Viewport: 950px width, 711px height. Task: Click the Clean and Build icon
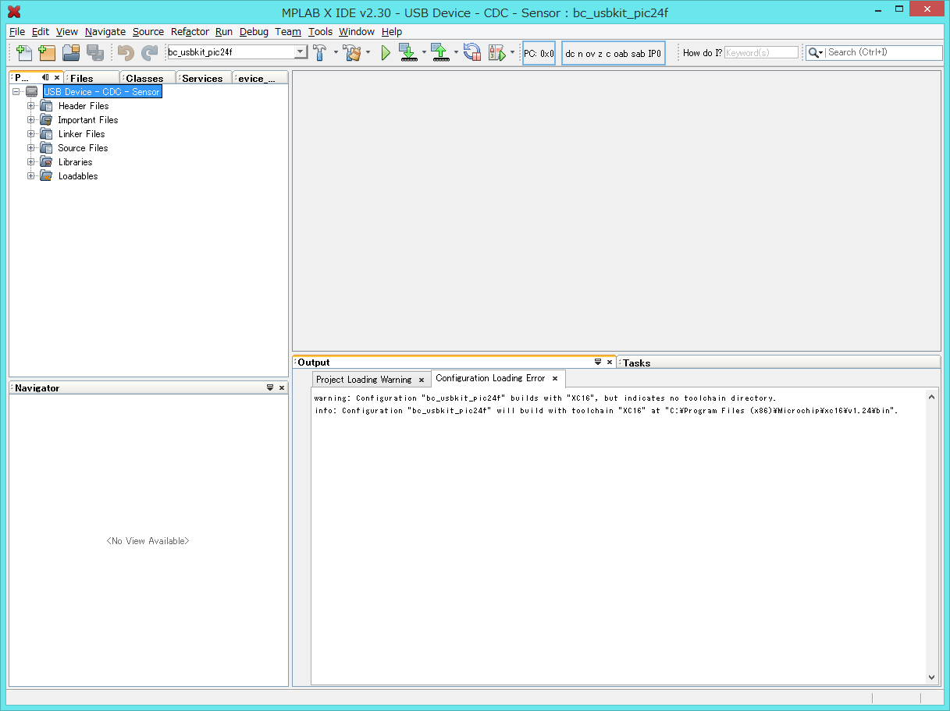click(352, 53)
